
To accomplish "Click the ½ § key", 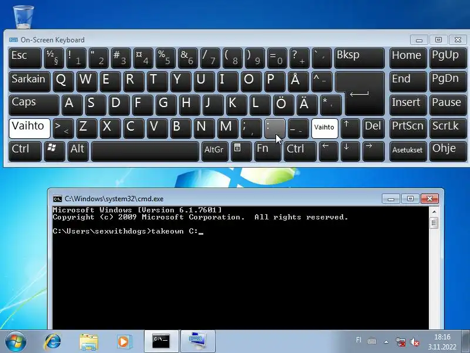I will (x=54, y=58).
